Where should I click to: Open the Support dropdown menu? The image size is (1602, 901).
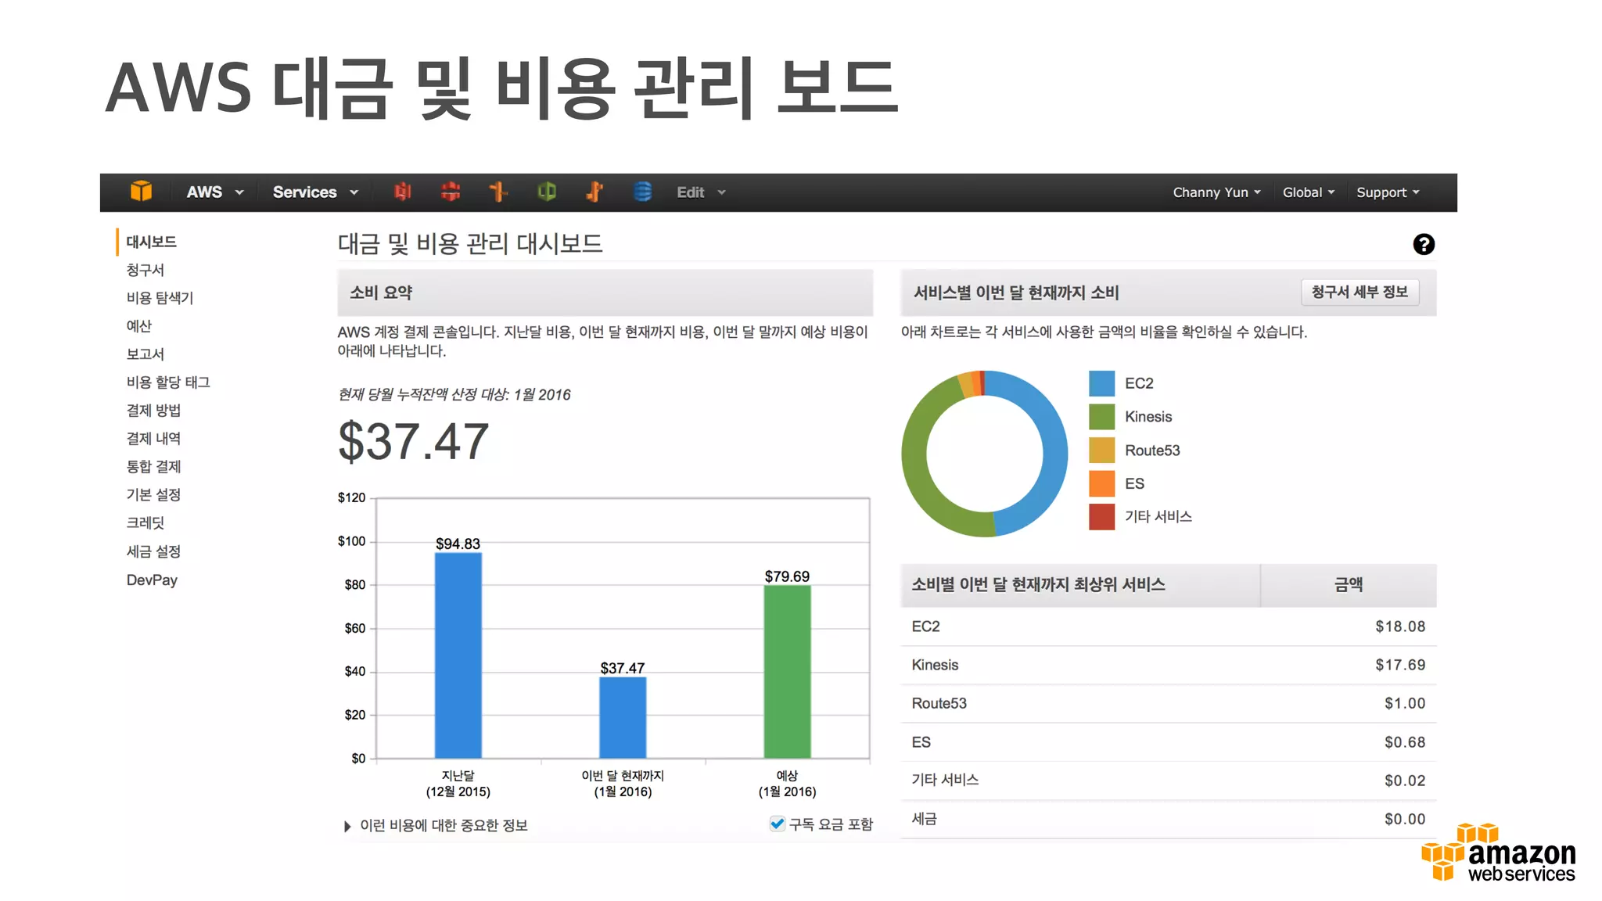click(1388, 192)
